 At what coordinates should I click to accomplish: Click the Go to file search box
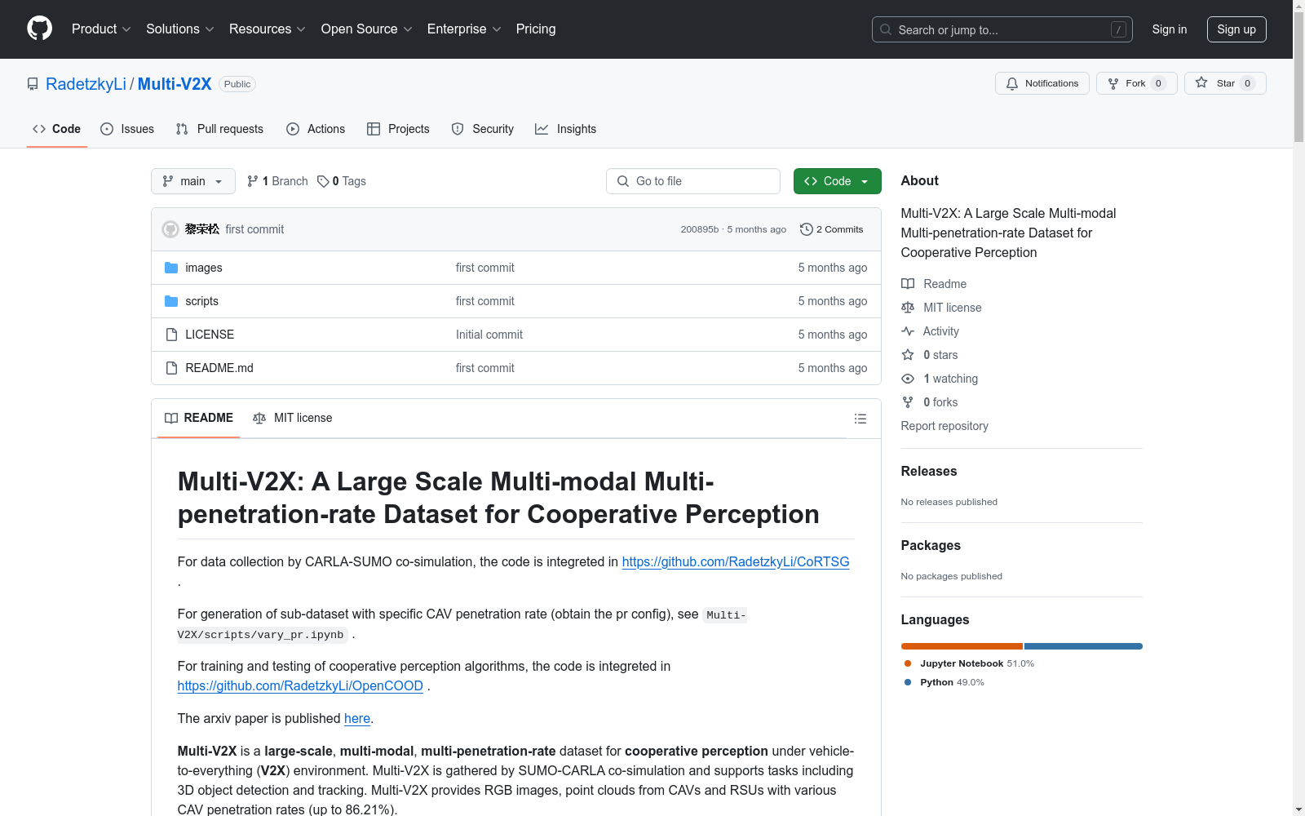point(693,181)
